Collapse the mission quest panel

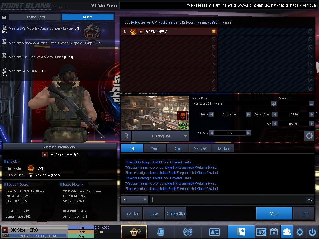4,17
